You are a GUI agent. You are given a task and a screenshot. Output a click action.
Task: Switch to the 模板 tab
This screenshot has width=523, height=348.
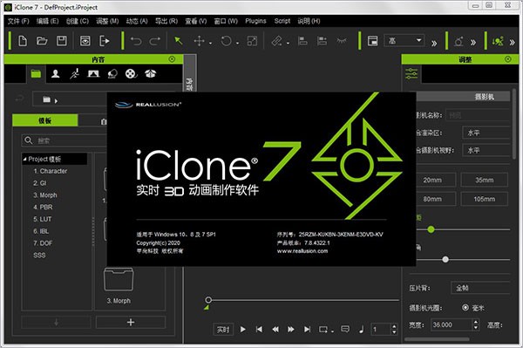pyautogui.click(x=45, y=120)
